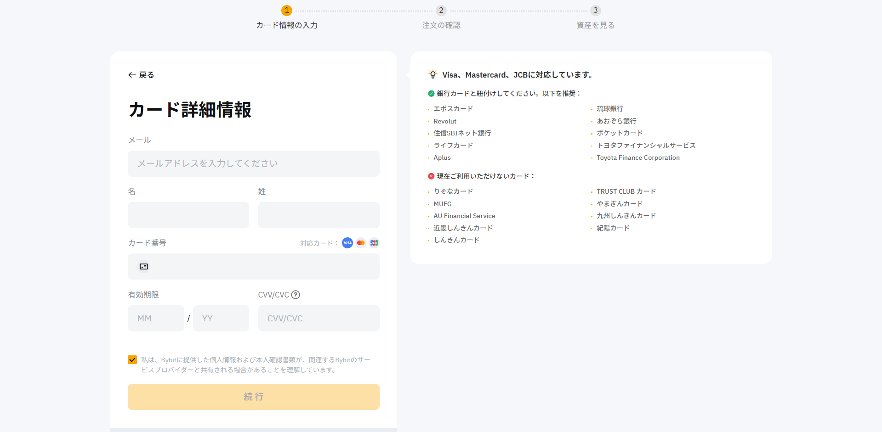Click the green checkmark beside 銀行カードと紐付けて text

tap(431, 93)
